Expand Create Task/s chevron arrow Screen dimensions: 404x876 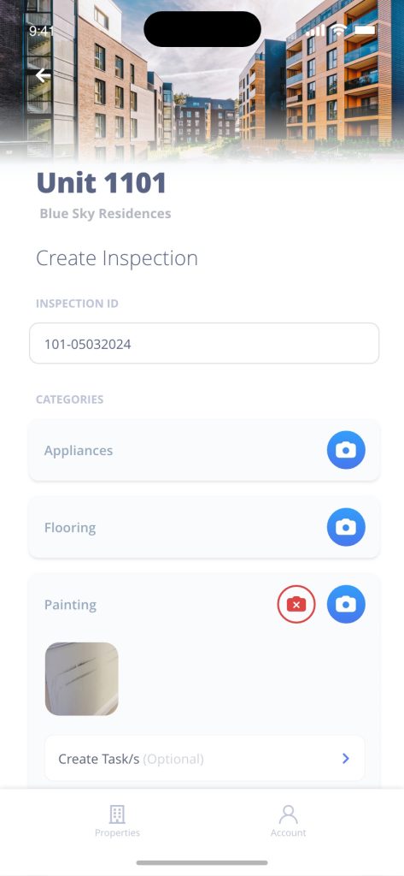(x=345, y=758)
